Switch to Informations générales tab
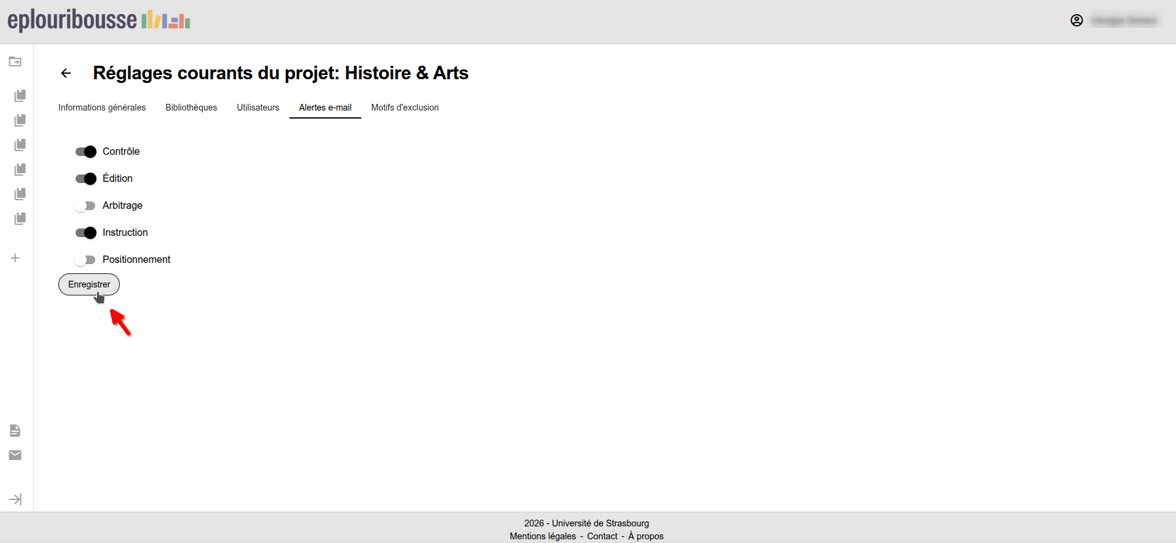Screen dimensions: 1176x543 click(102, 107)
